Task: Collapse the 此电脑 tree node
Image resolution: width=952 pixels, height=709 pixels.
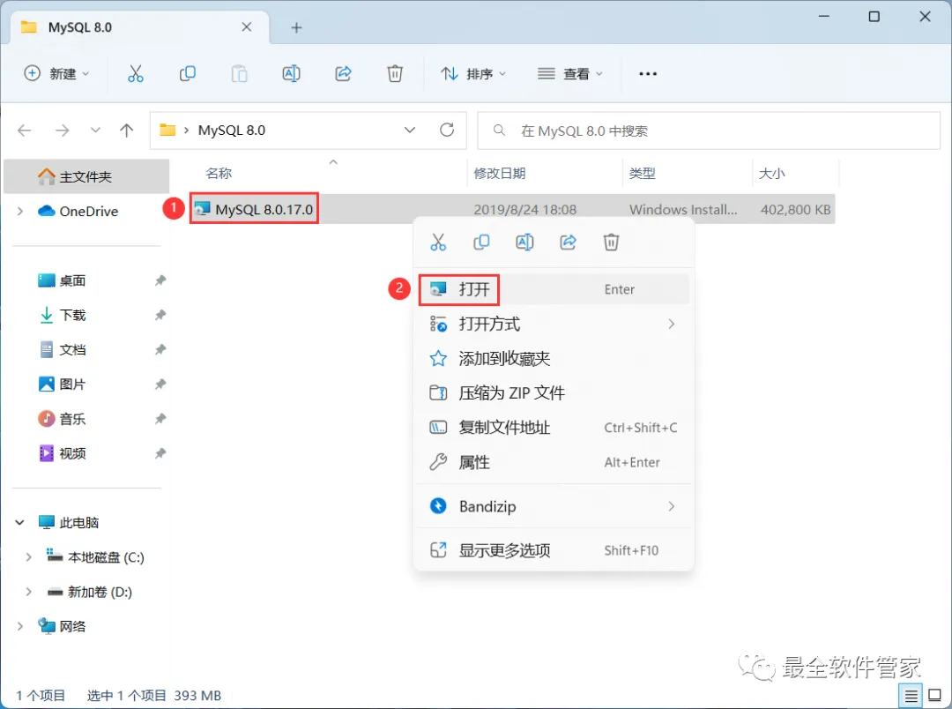Action: [20, 522]
